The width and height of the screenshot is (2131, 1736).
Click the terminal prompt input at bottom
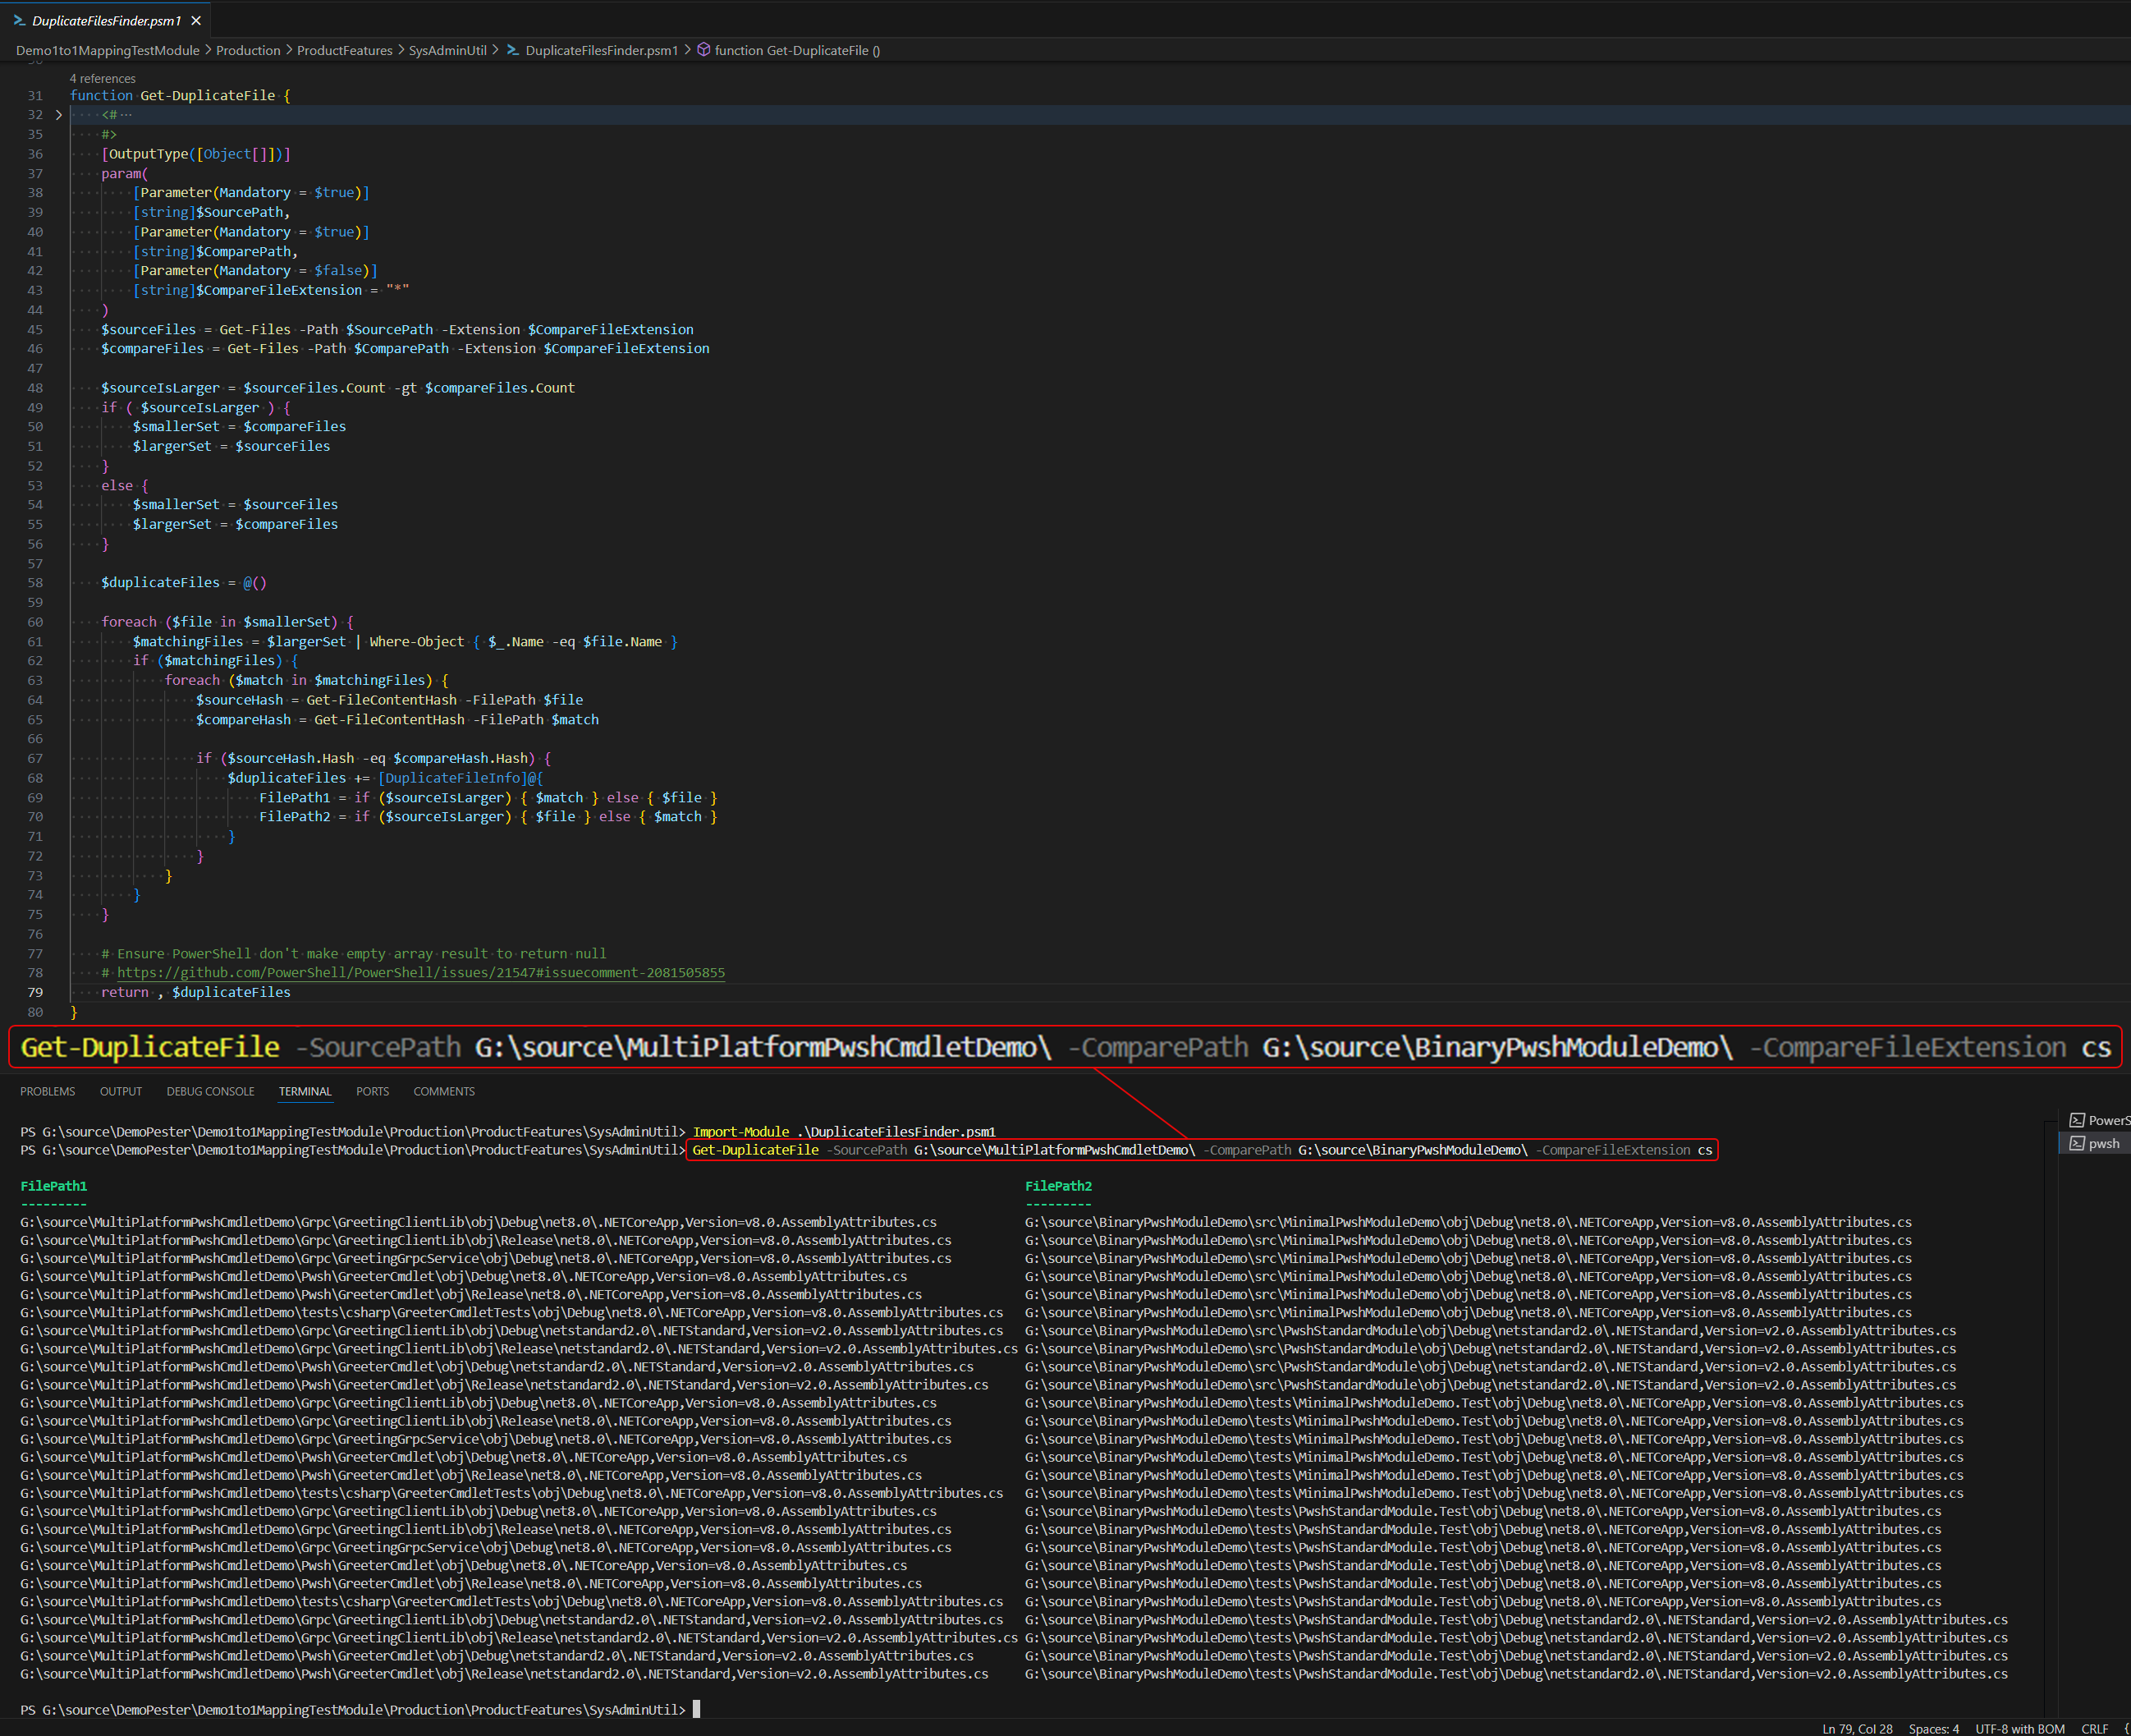(697, 1709)
